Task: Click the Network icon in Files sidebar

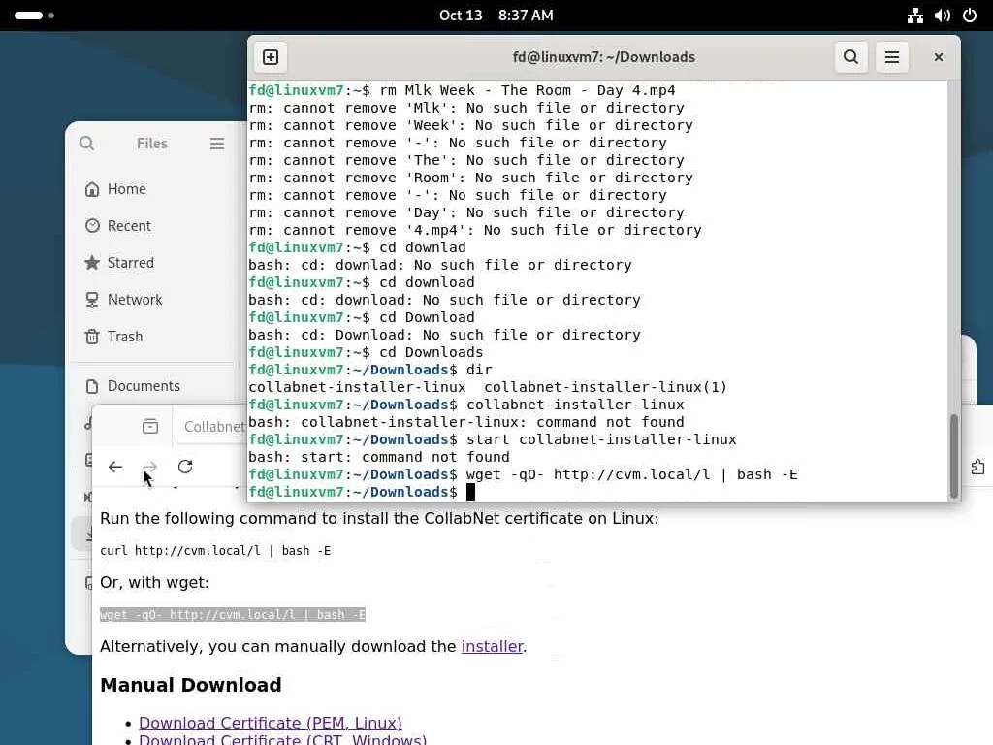Action: [92, 299]
